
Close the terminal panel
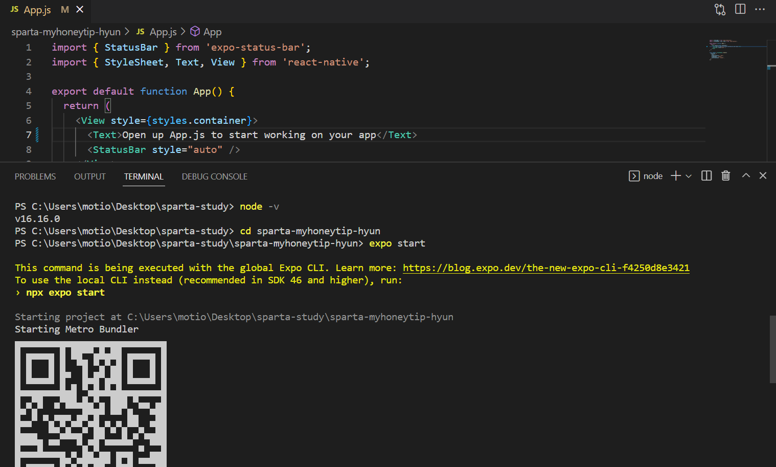[763, 175]
